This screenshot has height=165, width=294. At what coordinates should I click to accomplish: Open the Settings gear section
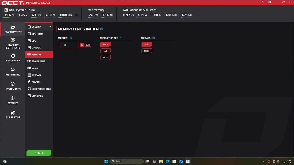pos(13,100)
